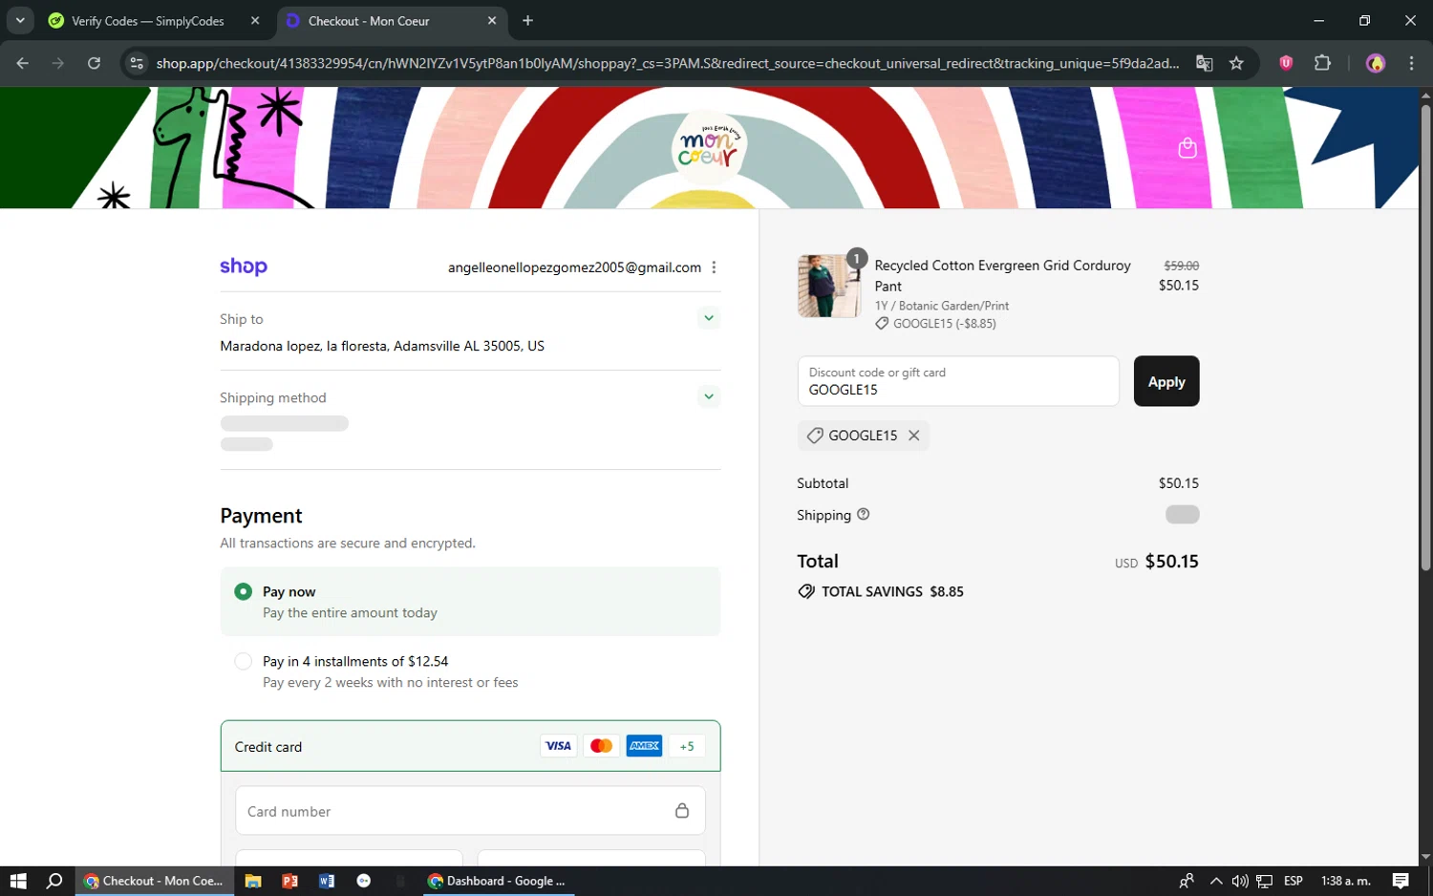Viewport: 1433px width, 896px height.
Task: Open the Chrome profile avatar
Action: 1376,63
